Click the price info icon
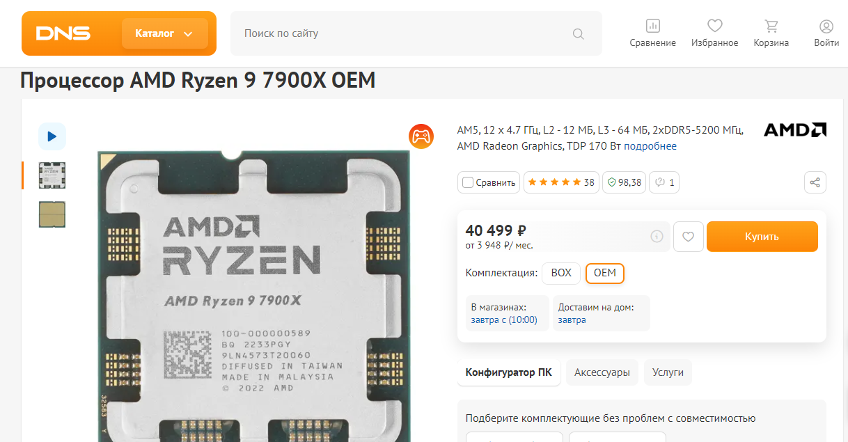The image size is (848, 442). 657,237
